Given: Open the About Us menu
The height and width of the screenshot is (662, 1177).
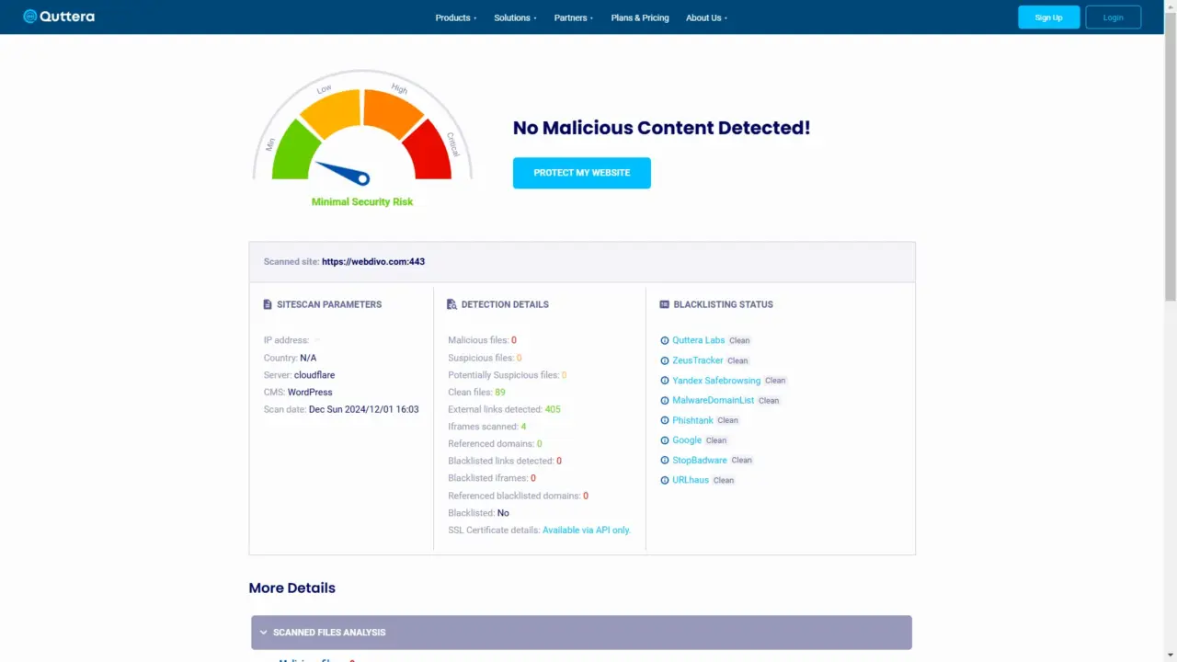Looking at the screenshot, I should coord(706,17).
